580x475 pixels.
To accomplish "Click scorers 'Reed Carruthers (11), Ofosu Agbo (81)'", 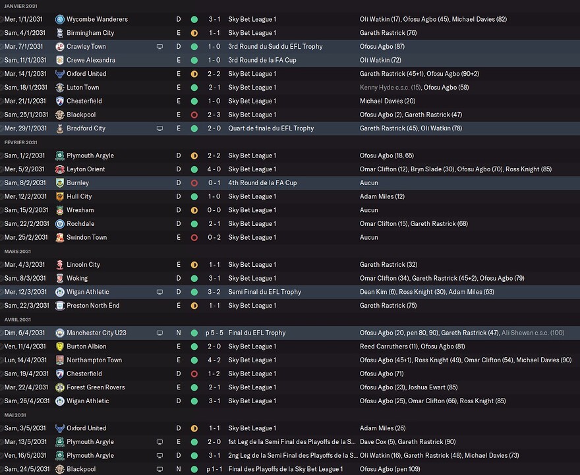I will click(x=412, y=347).
